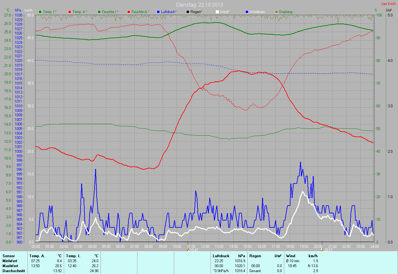398x274 pixels.
Task: Click the Luftdruck average value '1018.4'
Action: pyautogui.click(x=240, y=271)
